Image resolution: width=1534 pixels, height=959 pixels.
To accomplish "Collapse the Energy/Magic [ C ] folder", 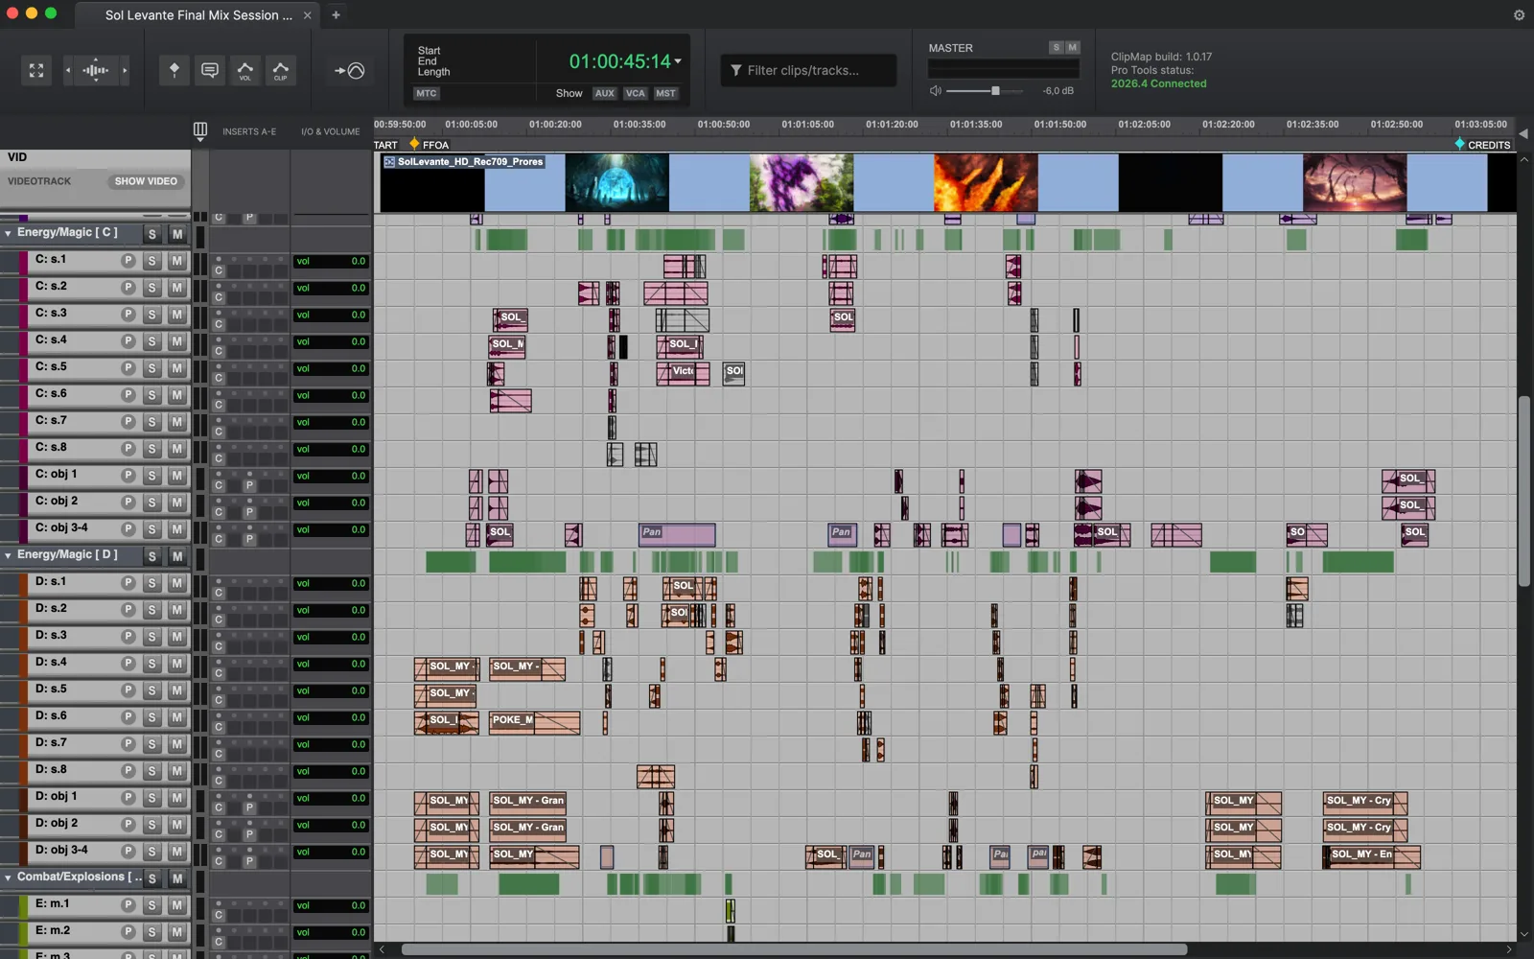I will coord(9,233).
